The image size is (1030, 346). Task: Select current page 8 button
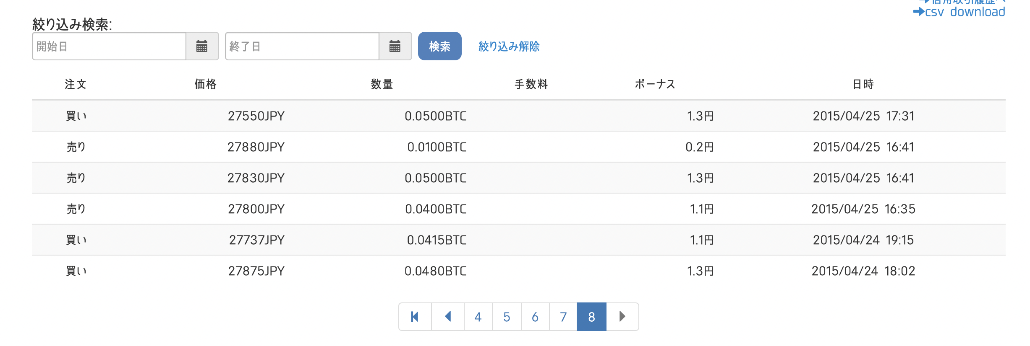pos(591,317)
